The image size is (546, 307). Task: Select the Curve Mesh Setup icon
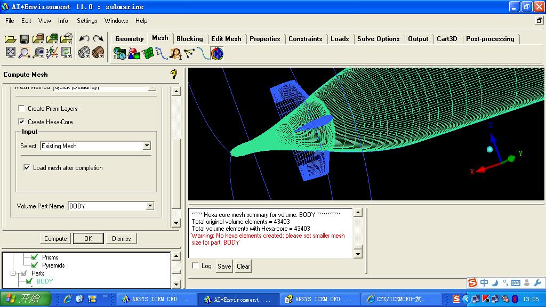(x=161, y=53)
